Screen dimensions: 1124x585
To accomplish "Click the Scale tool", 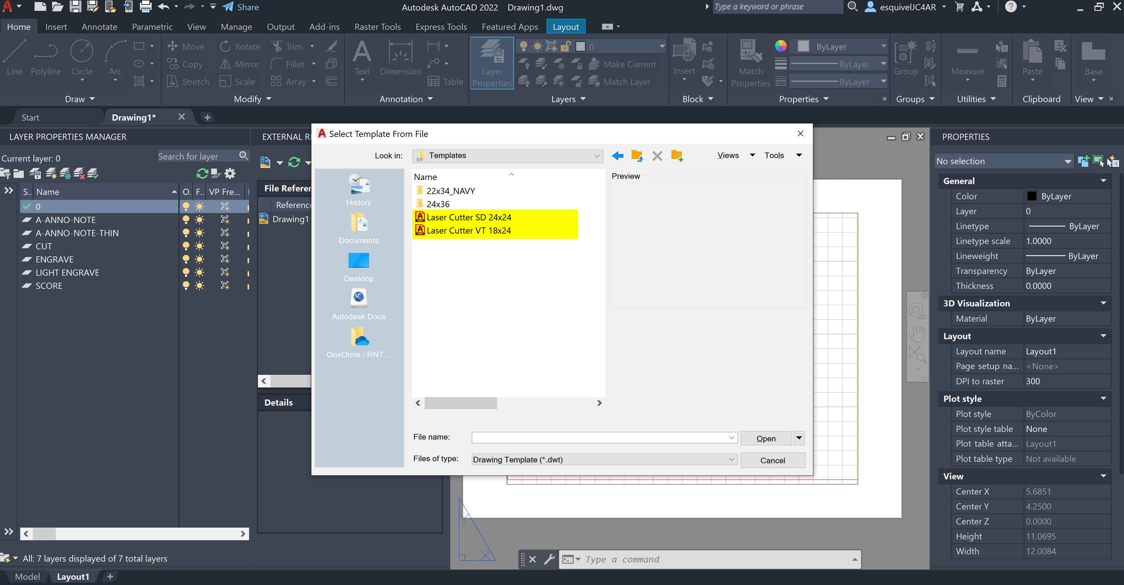I will [x=237, y=82].
